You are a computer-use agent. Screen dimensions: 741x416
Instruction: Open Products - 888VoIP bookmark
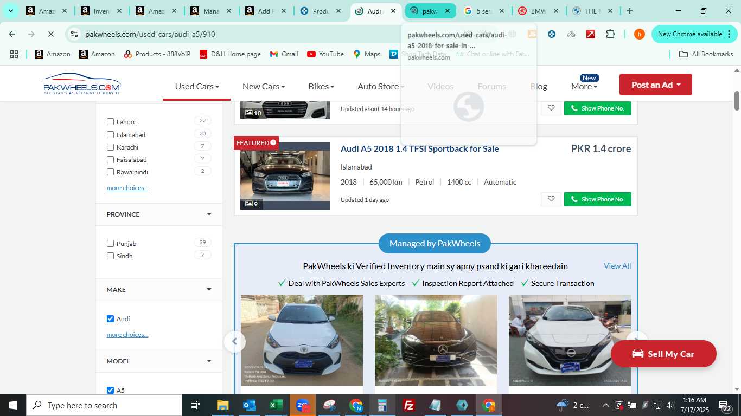click(157, 54)
